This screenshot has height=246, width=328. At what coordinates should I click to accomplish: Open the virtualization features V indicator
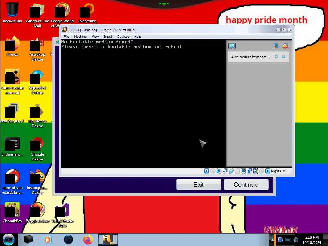click(255, 171)
